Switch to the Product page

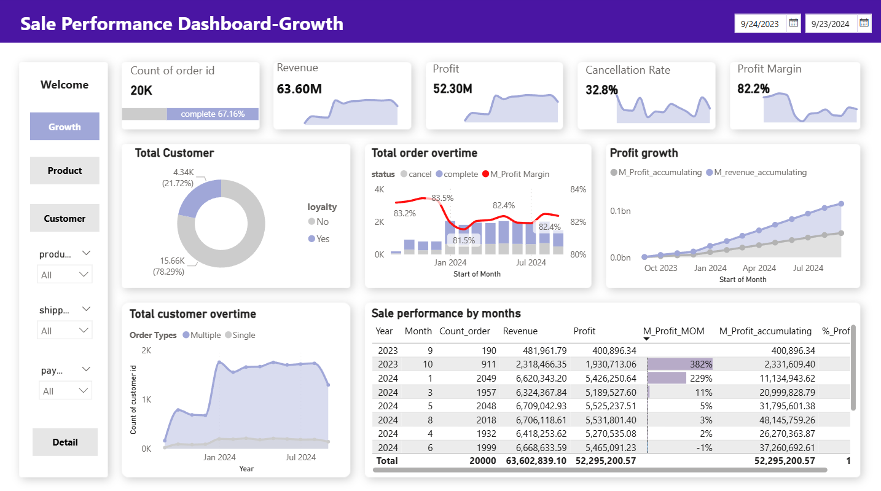click(x=65, y=171)
